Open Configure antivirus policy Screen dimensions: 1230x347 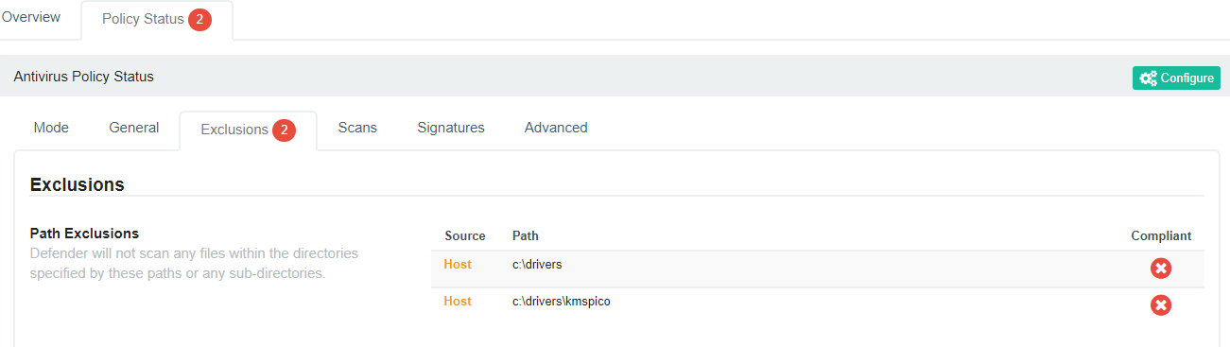(1176, 78)
